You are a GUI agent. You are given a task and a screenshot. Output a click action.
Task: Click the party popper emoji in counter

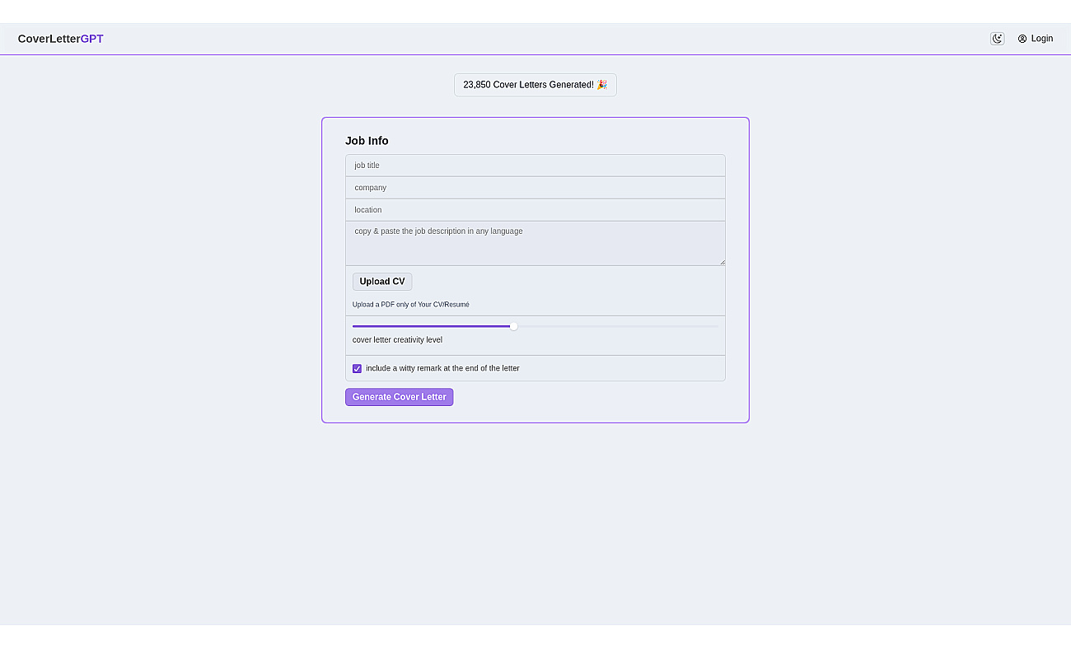pyautogui.click(x=601, y=85)
